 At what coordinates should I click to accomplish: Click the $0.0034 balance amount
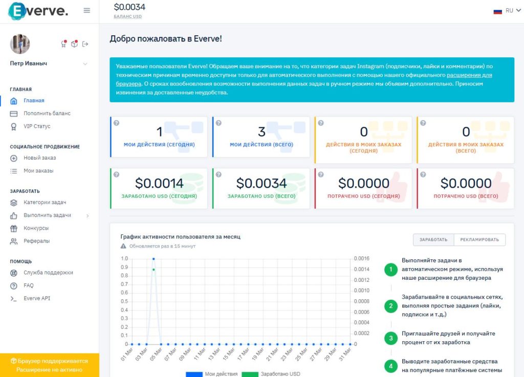(x=129, y=7)
